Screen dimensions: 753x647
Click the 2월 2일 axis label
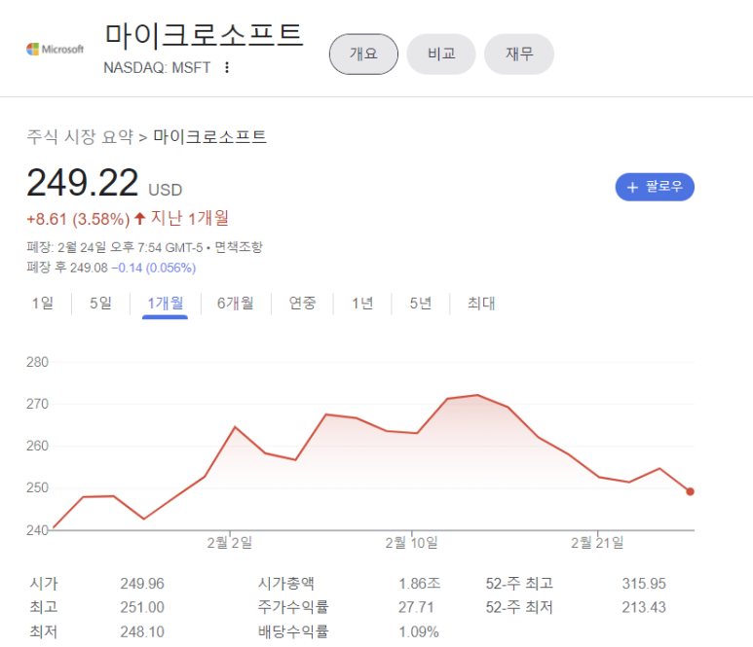tap(230, 543)
